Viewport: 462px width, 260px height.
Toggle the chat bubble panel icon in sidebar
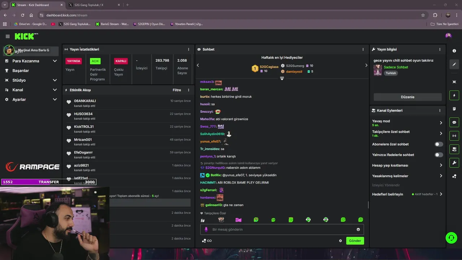click(x=454, y=122)
